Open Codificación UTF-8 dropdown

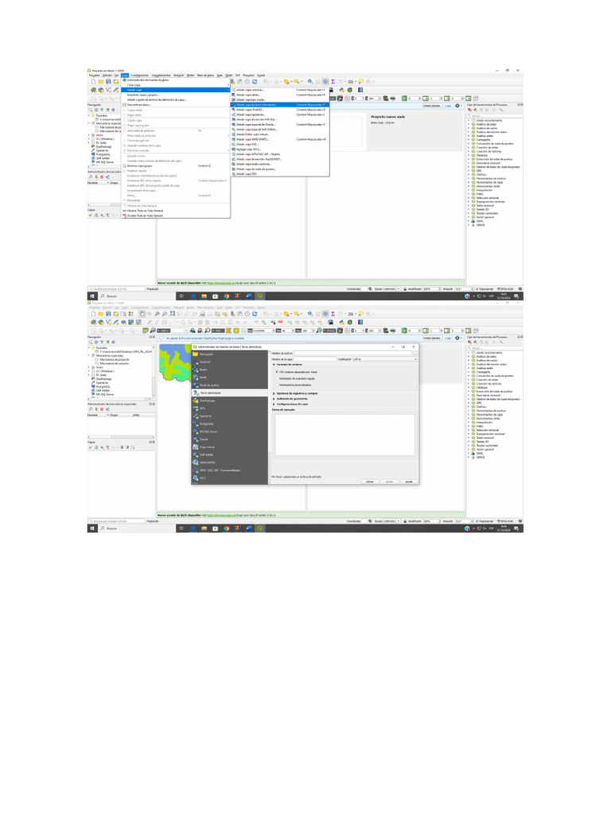point(385,359)
